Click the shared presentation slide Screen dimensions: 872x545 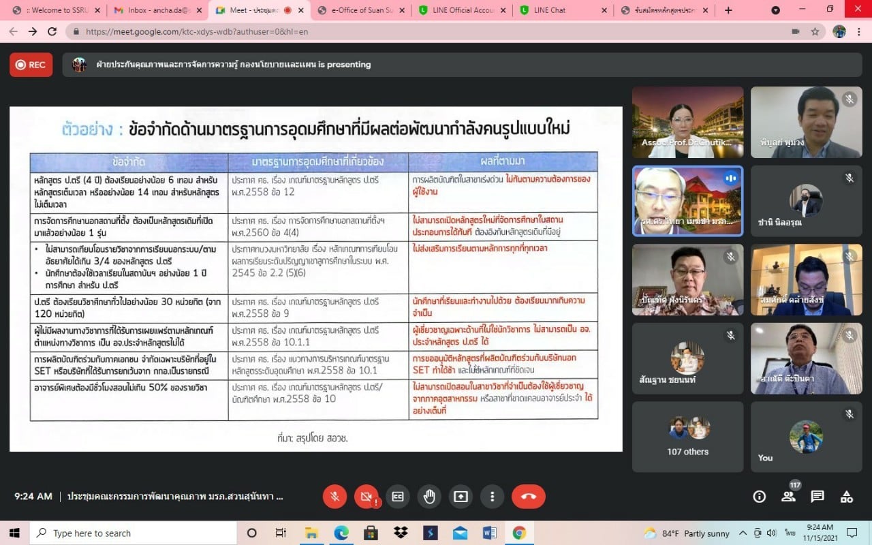[315, 278]
